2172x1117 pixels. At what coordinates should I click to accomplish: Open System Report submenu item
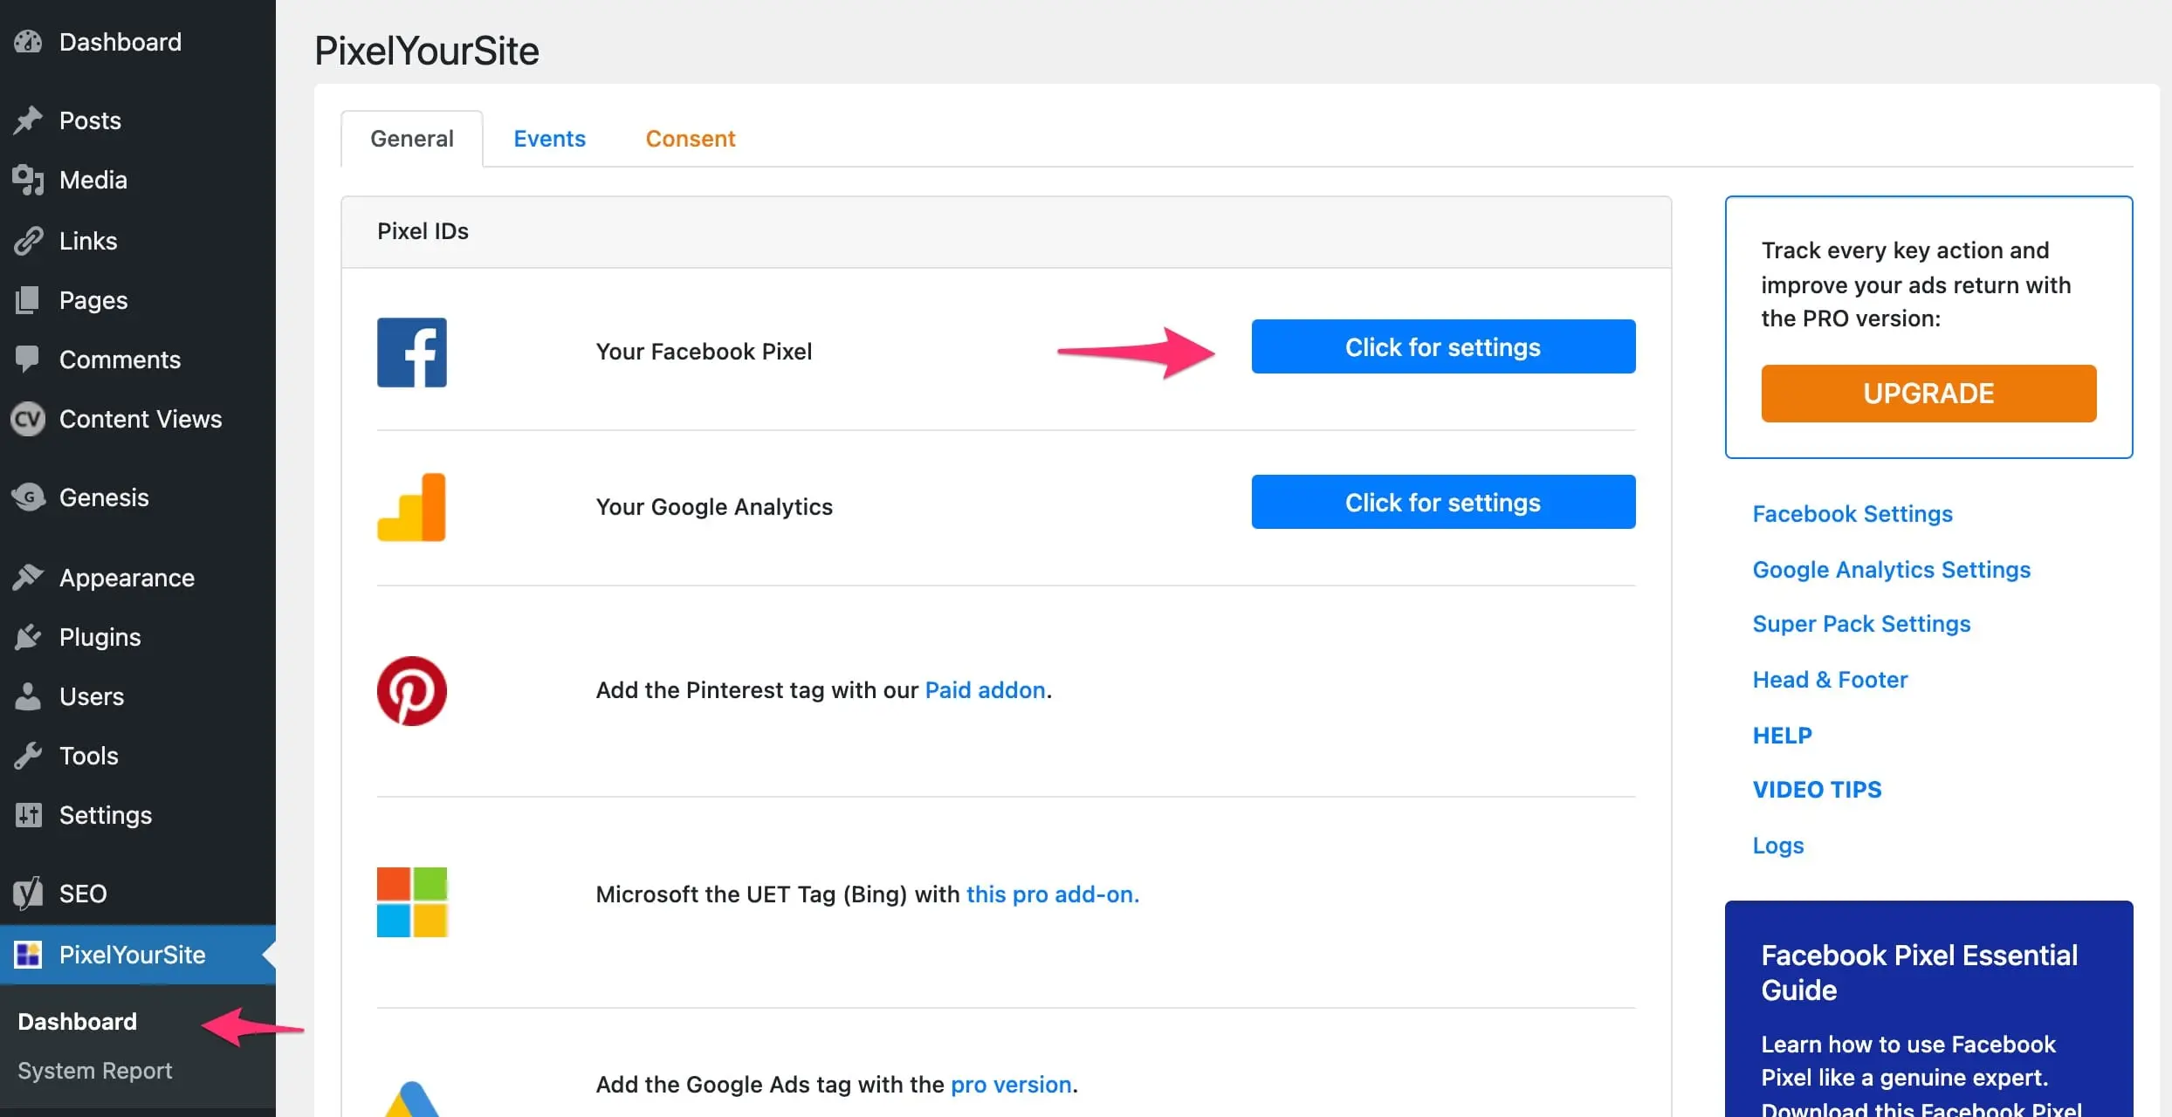[95, 1071]
